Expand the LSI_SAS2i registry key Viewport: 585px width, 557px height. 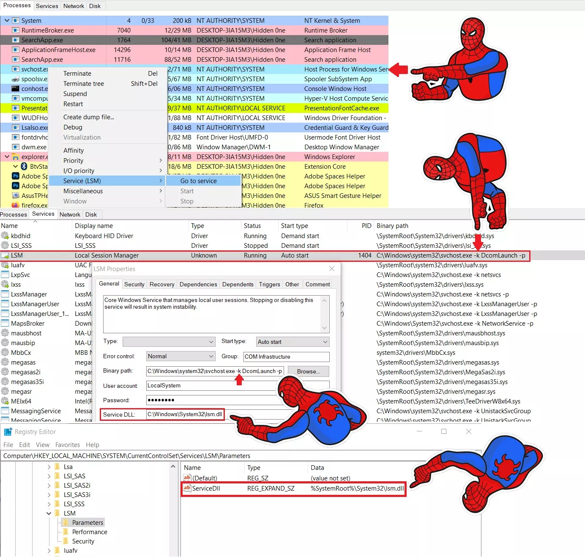(x=49, y=486)
